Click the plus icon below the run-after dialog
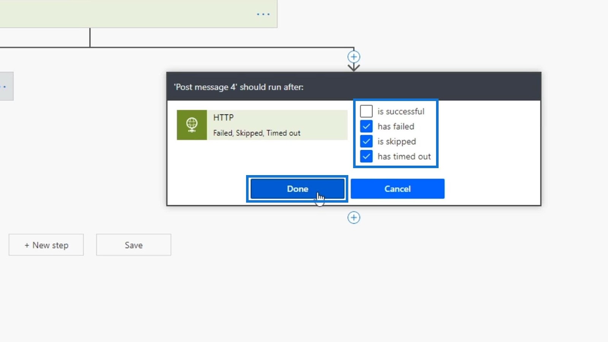This screenshot has height=342, width=608. [x=354, y=218]
